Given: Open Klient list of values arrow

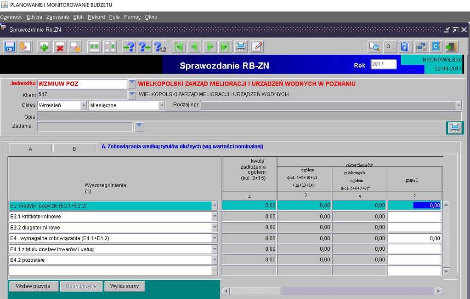Looking at the screenshot, I should pyautogui.click(x=132, y=95).
